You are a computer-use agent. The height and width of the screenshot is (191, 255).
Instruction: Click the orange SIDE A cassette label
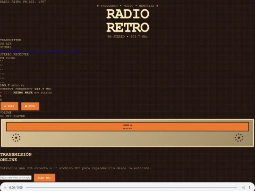127,126
